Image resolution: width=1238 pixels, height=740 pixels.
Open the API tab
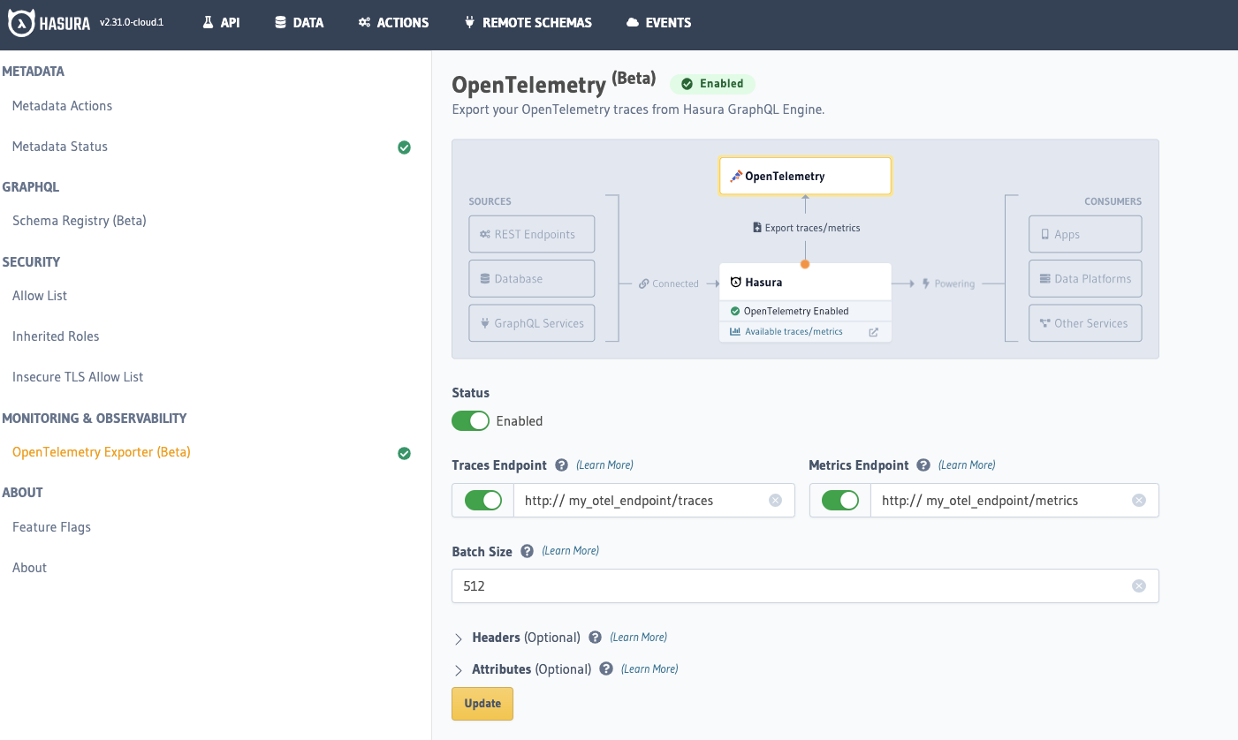(221, 23)
